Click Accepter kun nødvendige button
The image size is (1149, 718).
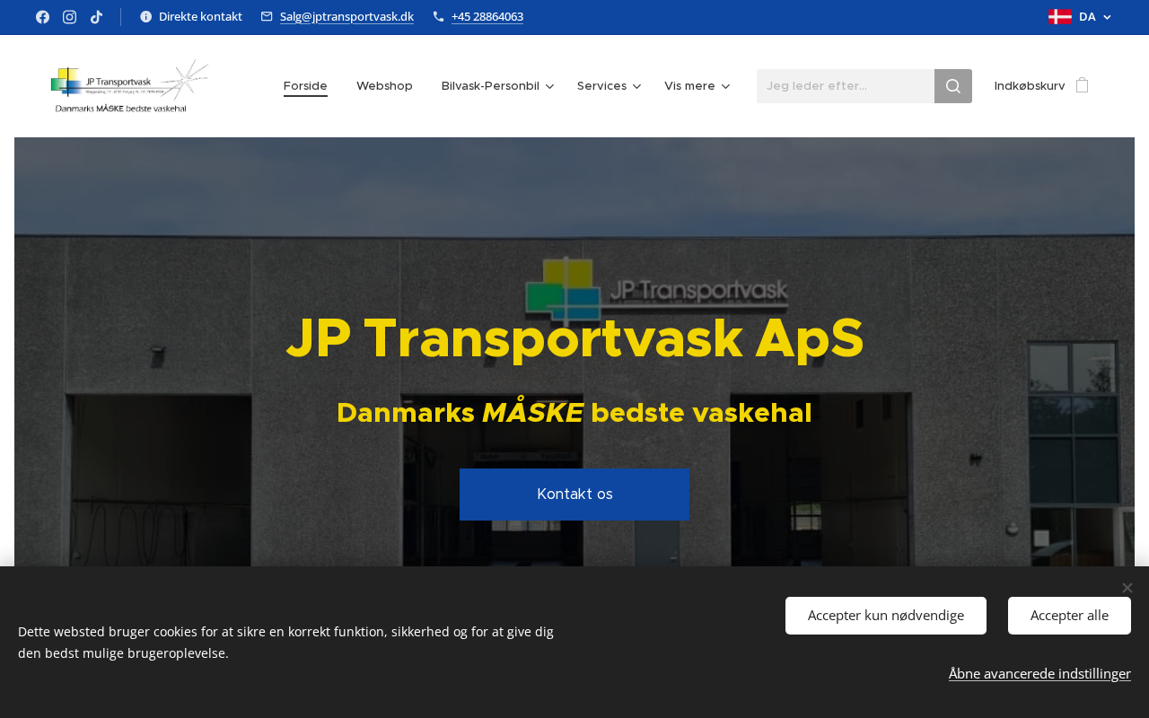click(886, 616)
